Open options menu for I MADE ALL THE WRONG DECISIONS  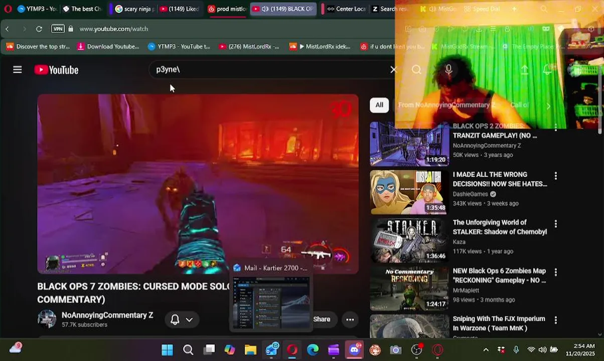(555, 176)
